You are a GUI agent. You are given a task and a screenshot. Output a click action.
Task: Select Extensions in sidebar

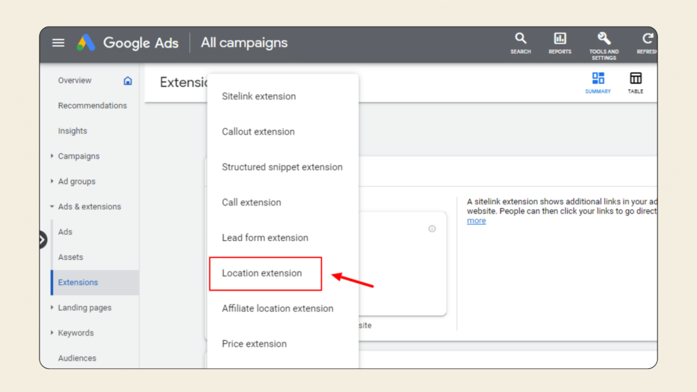click(x=95, y=282)
